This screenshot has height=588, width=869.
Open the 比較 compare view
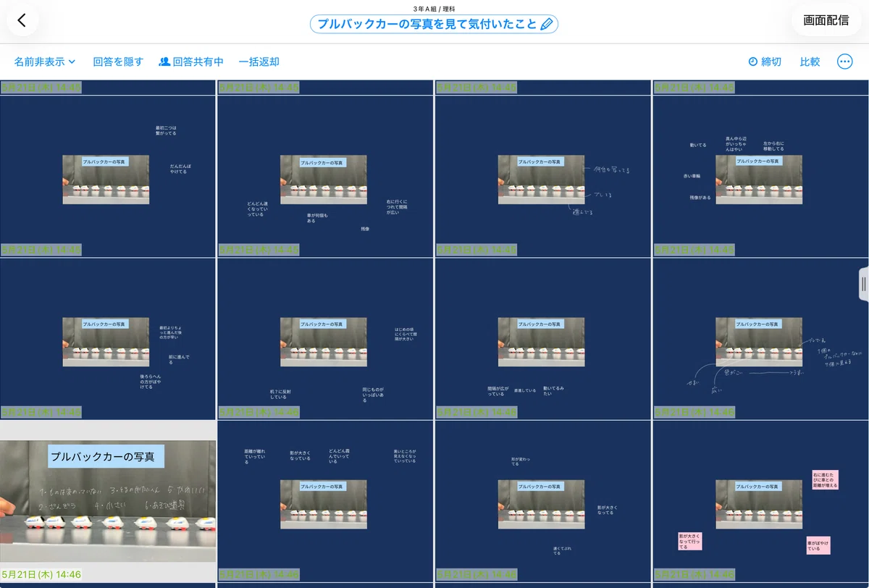pyautogui.click(x=810, y=62)
